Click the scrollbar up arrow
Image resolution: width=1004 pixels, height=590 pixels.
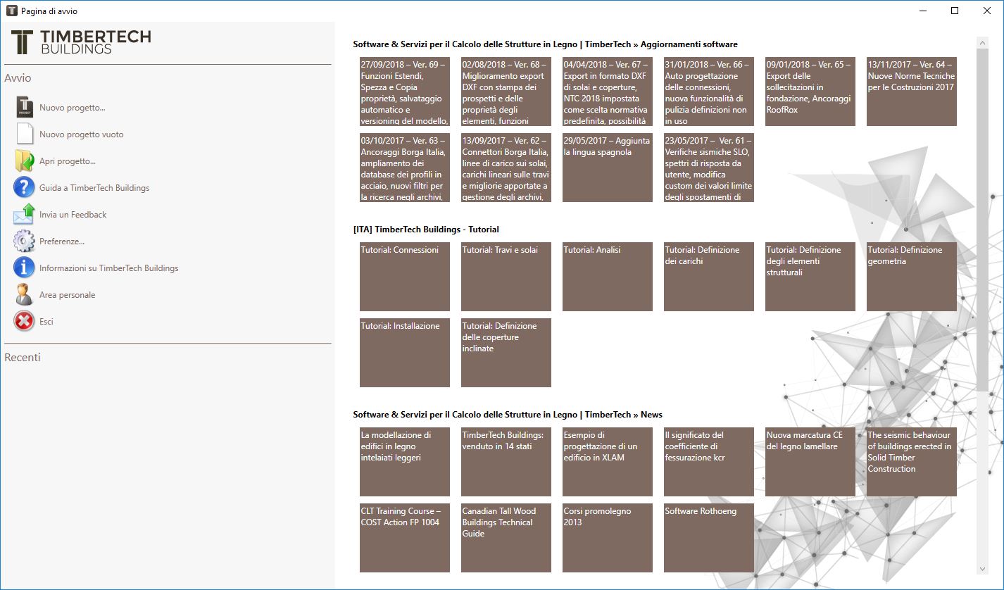point(982,42)
